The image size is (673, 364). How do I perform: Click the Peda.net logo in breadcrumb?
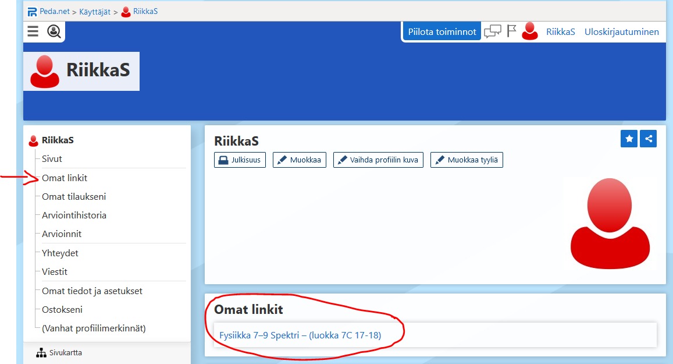32,12
